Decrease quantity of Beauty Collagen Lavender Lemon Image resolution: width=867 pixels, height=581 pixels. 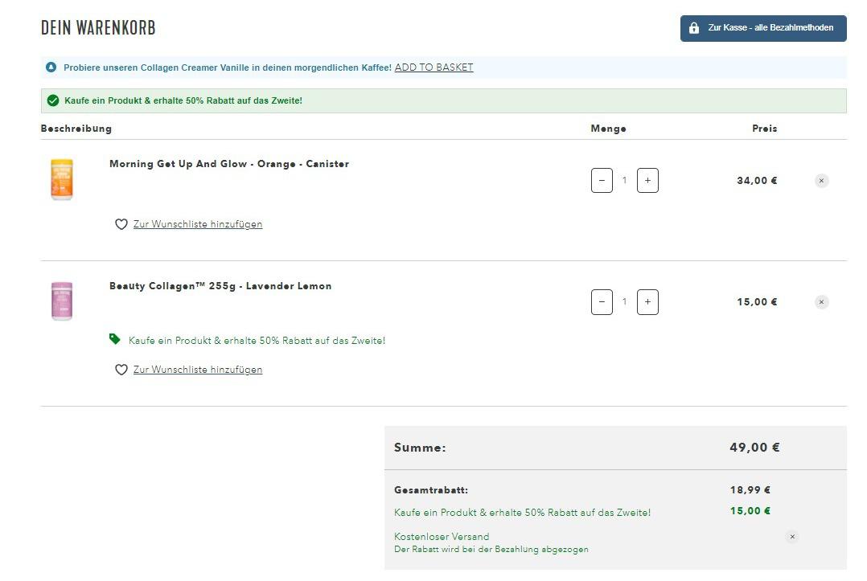(602, 302)
